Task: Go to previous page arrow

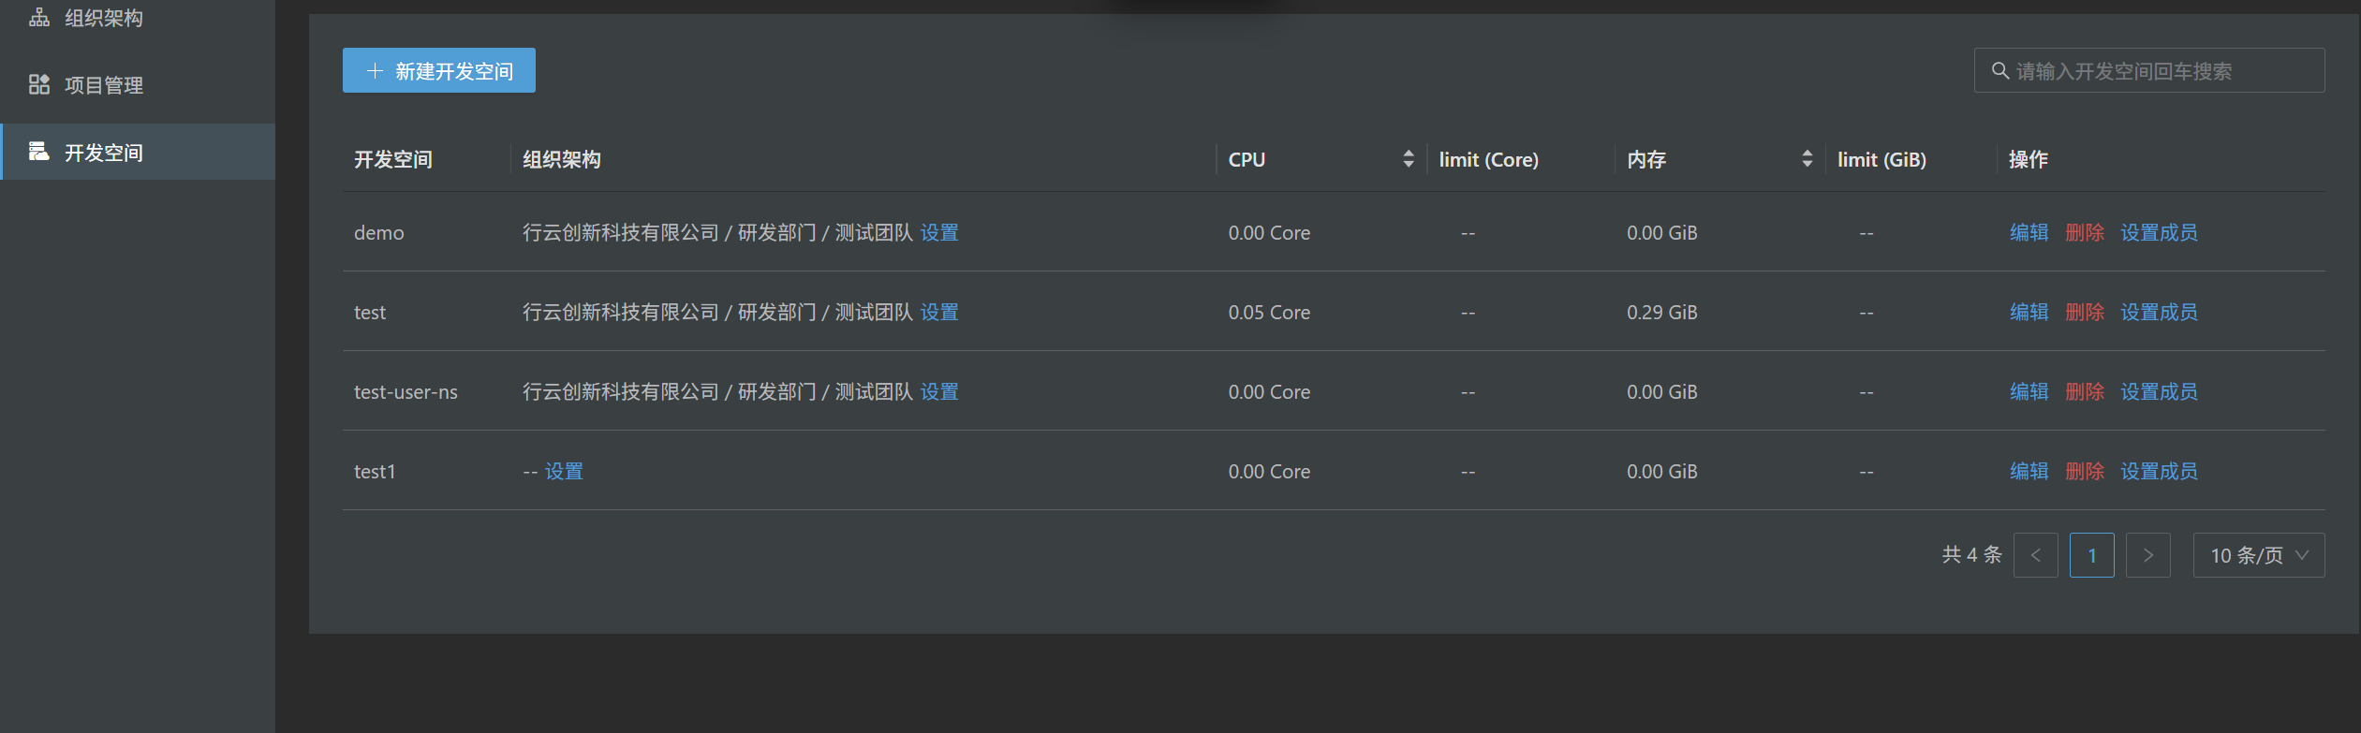Action: 2035,555
